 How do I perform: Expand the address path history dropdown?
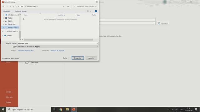click(64, 7)
